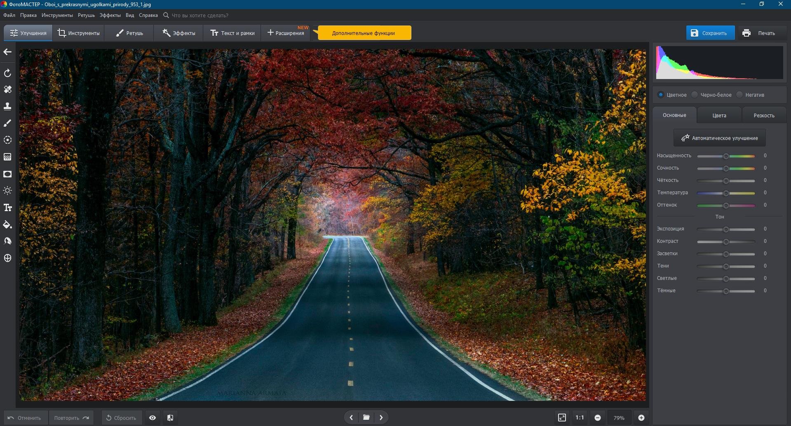Screen dimensions: 791x426
Task: Click the fit-to-screen icon
Action: click(x=562, y=417)
